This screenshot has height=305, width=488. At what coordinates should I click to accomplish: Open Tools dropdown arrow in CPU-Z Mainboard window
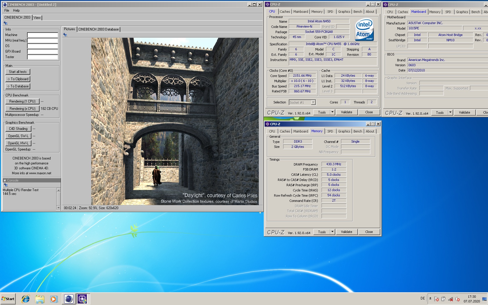(451, 112)
